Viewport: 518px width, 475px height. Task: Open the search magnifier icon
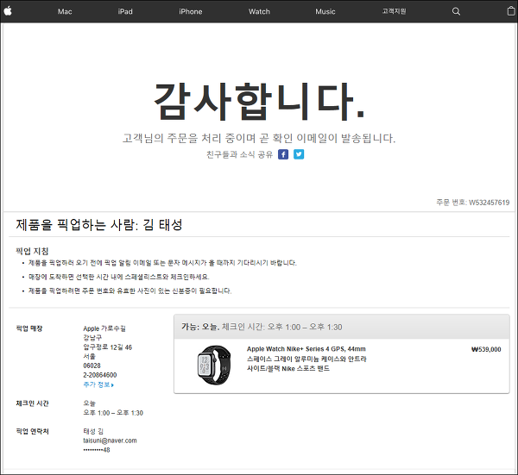pyautogui.click(x=456, y=11)
